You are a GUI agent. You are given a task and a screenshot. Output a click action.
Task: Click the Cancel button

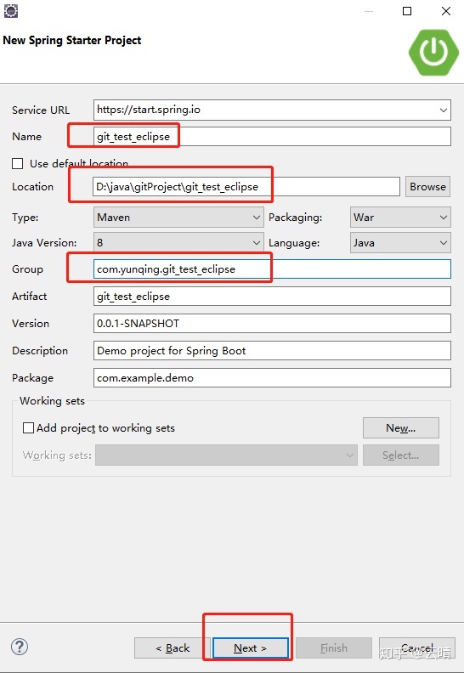click(x=416, y=648)
